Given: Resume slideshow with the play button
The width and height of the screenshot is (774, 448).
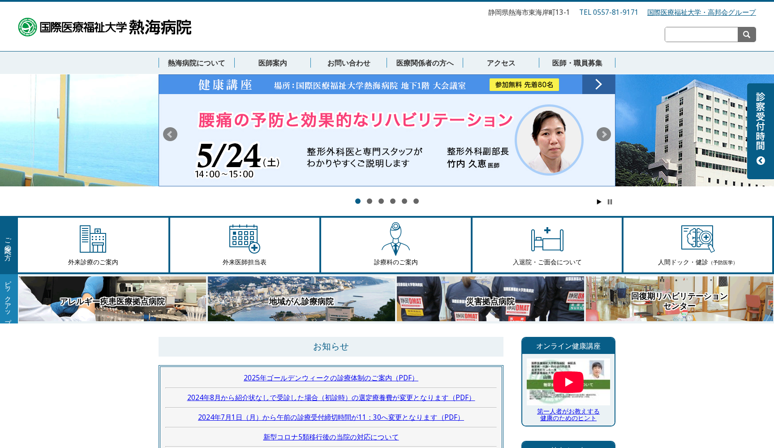Looking at the screenshot, I should (x=599, y=202).
